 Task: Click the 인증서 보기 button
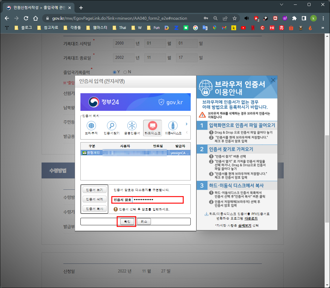[94, 190]
